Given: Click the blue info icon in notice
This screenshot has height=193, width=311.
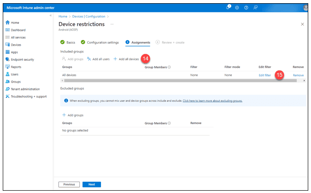Looking at the screenshot, I should [x=66, y=101].
